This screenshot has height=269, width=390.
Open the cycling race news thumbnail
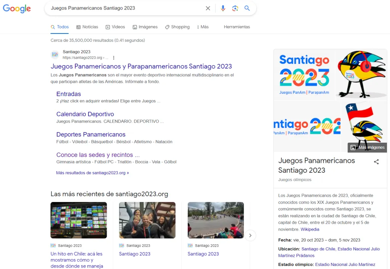[216, 220]
